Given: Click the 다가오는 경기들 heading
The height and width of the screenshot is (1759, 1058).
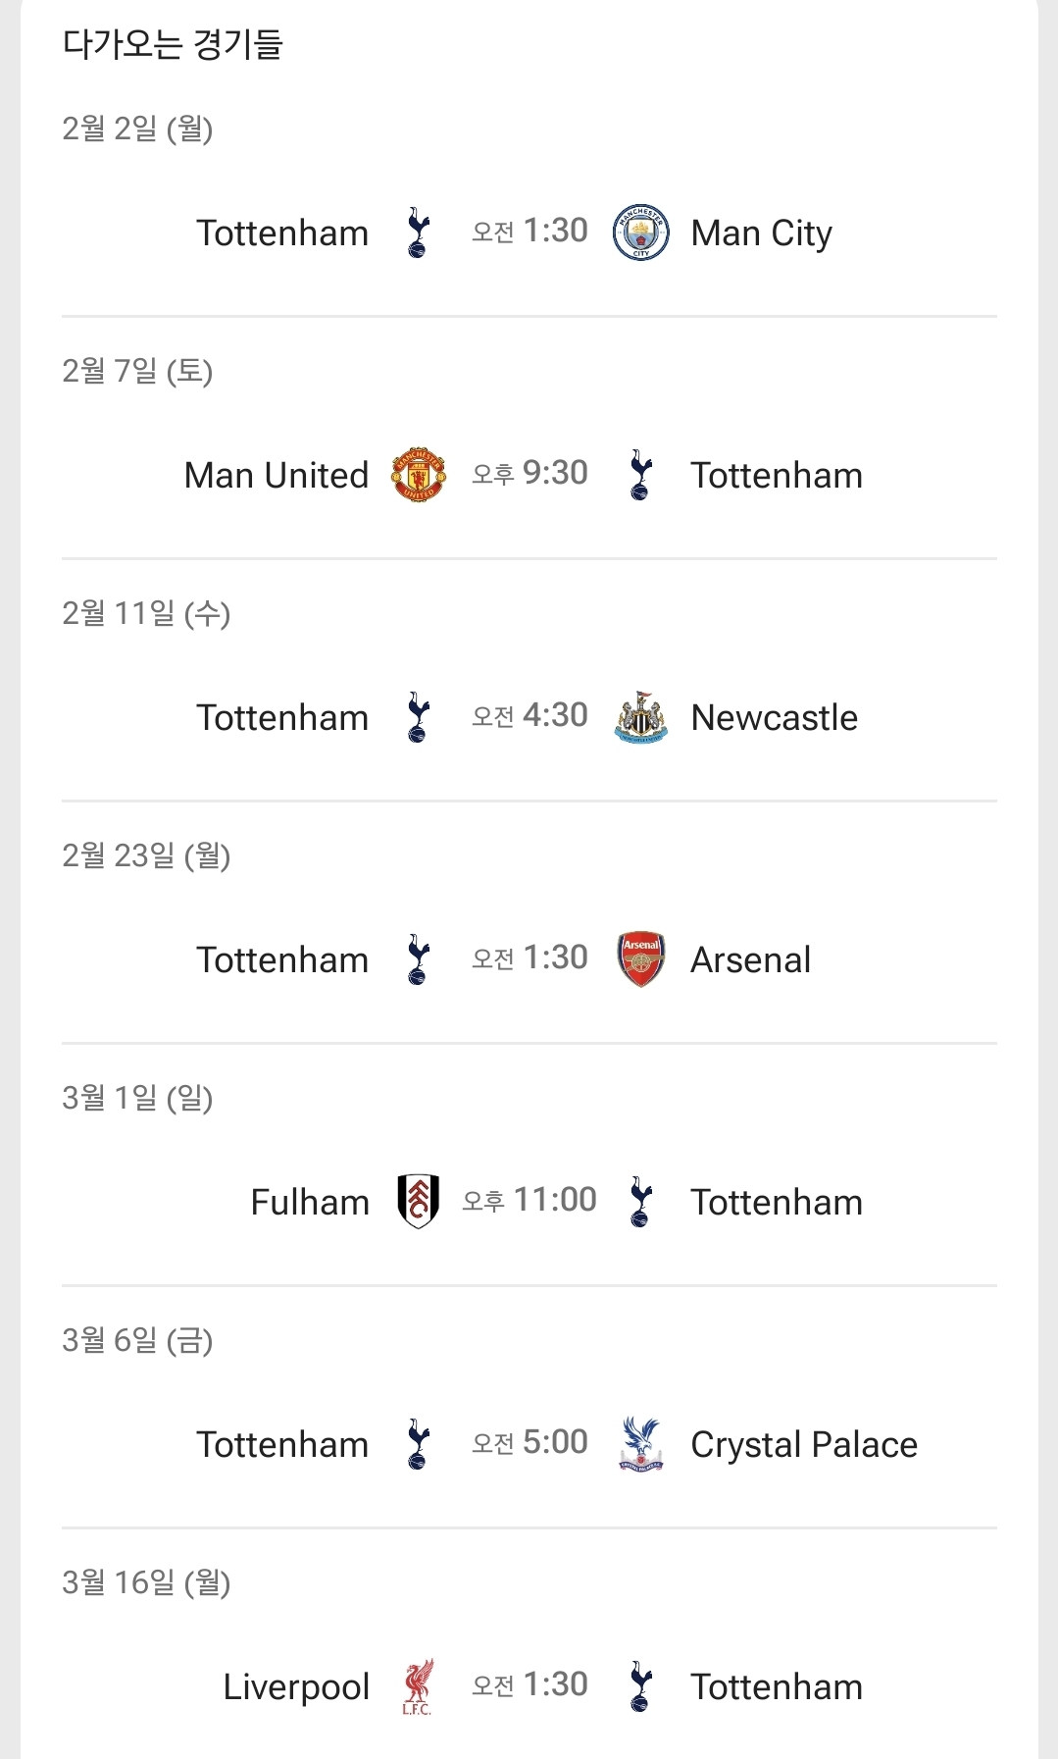Looking at the screenshot, I should click(173, 45).
